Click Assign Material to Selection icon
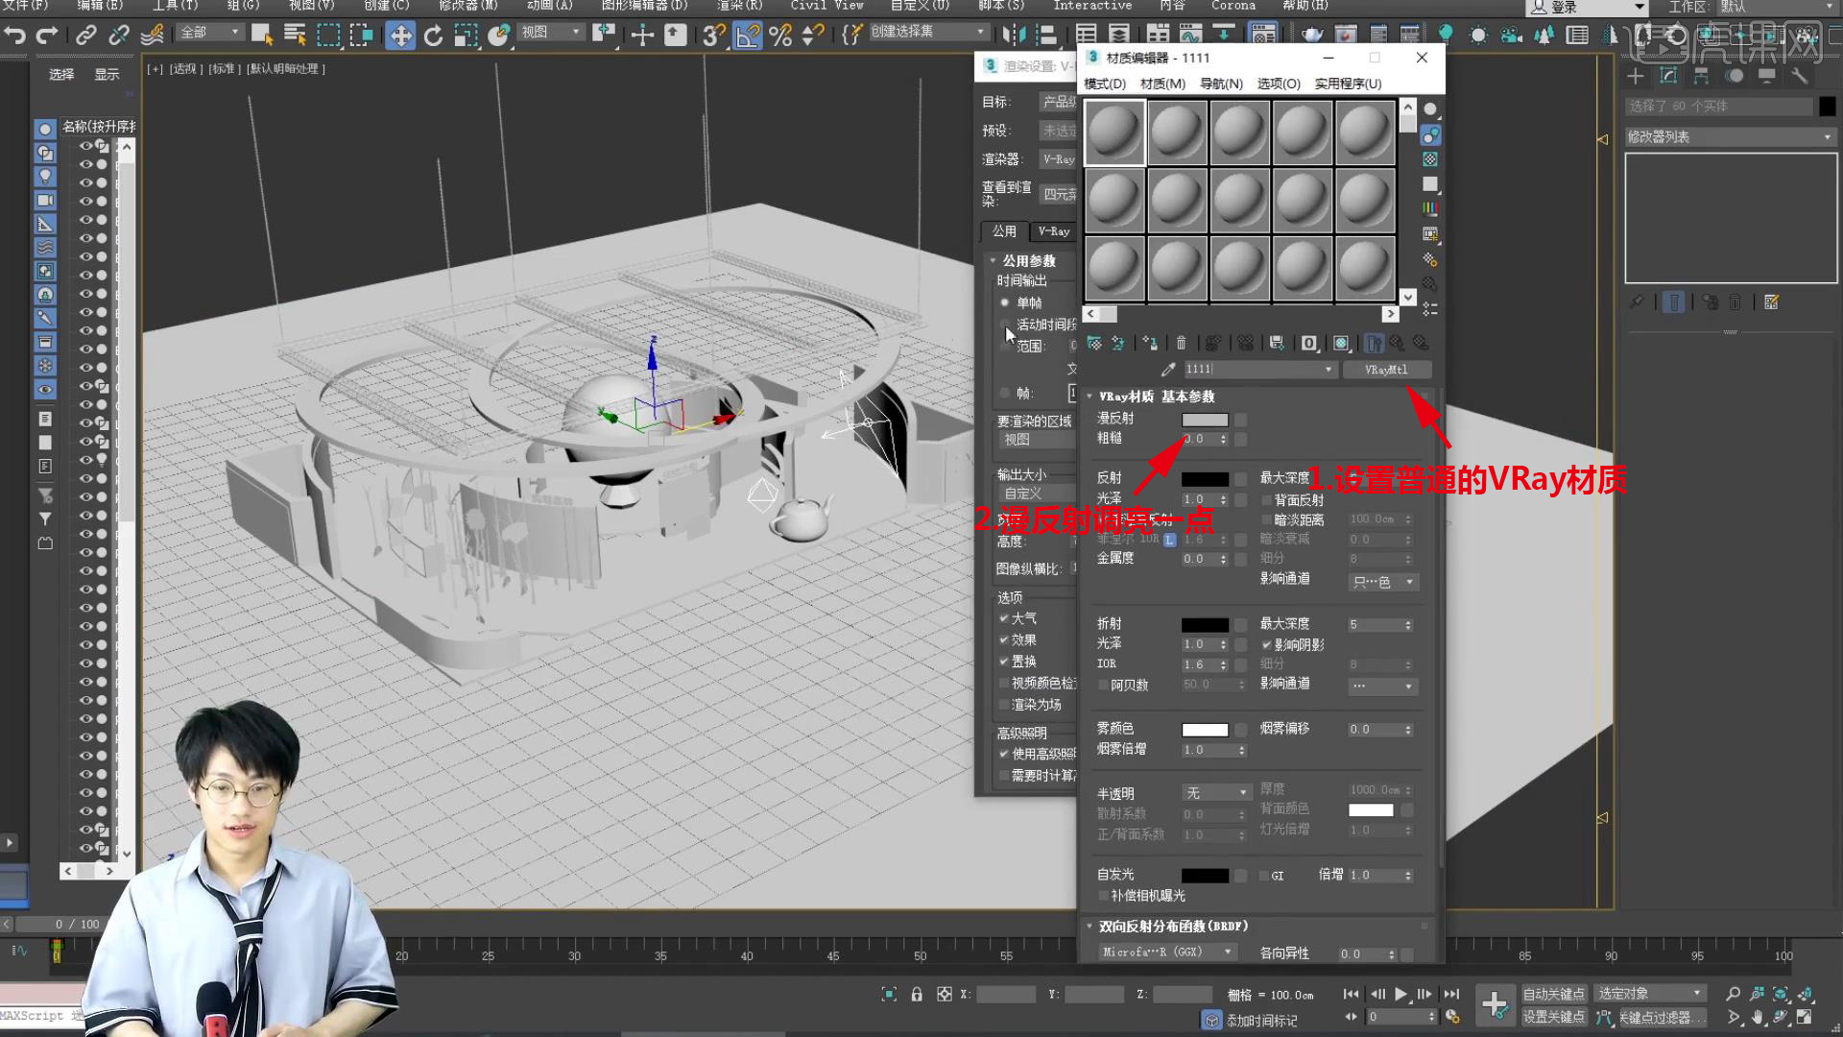1843x1037 pixels. coord(1149,343)
